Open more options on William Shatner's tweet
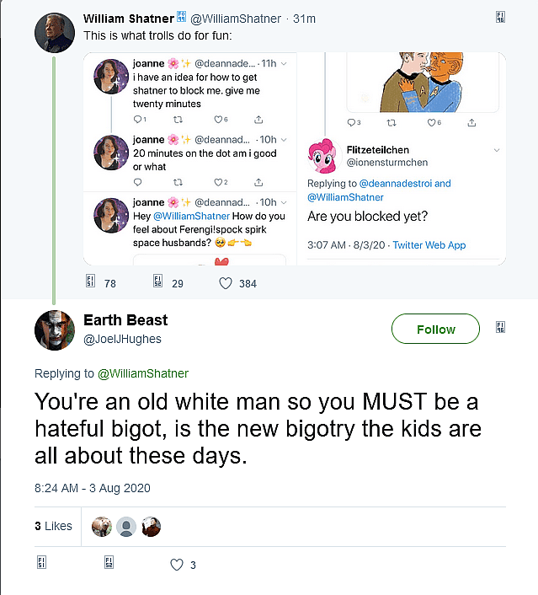 (x=500, y=18)
